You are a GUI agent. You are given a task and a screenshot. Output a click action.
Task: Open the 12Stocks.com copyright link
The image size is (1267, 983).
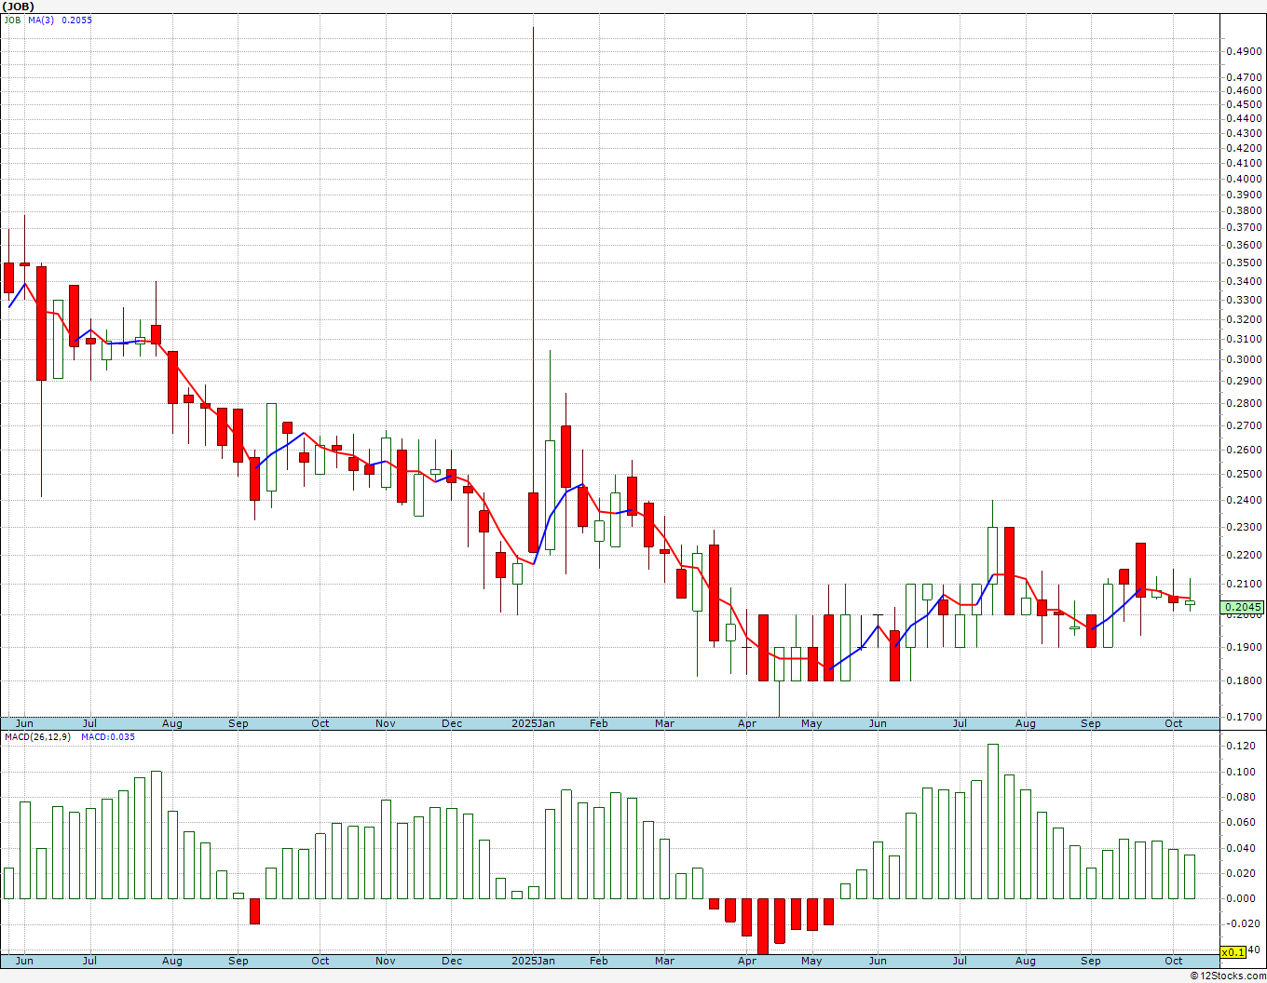coord(1228,976)
